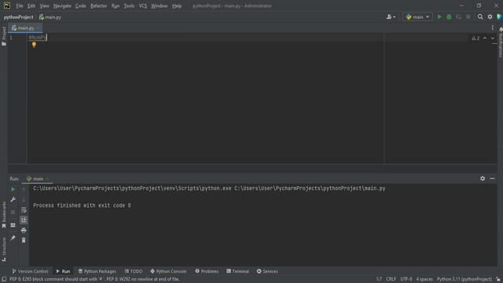Click line separator CRLF in status bar
The width and height of the screenshot is (503, 283).
click(x=391, y=279)
